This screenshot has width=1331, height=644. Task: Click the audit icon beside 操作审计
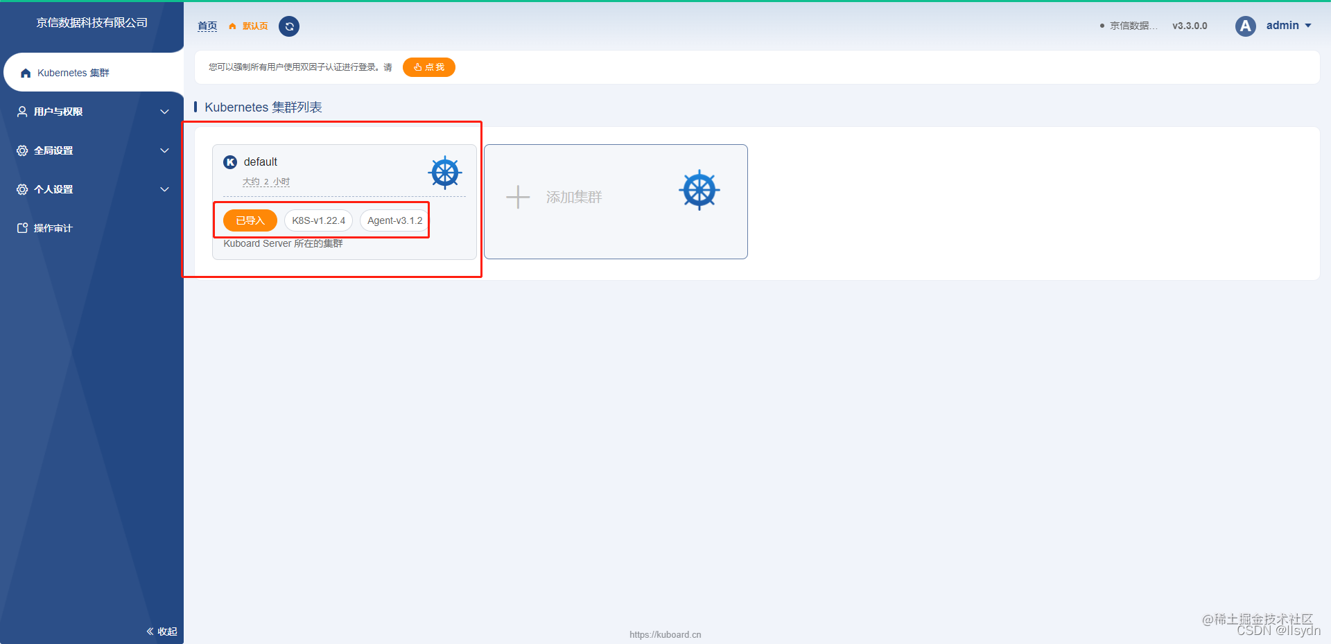22,228
